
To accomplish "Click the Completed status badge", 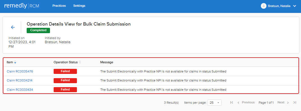I will pos(38,30).
